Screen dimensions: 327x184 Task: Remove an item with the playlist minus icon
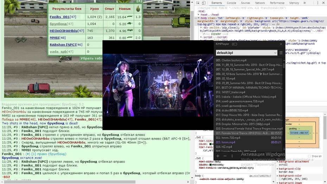225,156
